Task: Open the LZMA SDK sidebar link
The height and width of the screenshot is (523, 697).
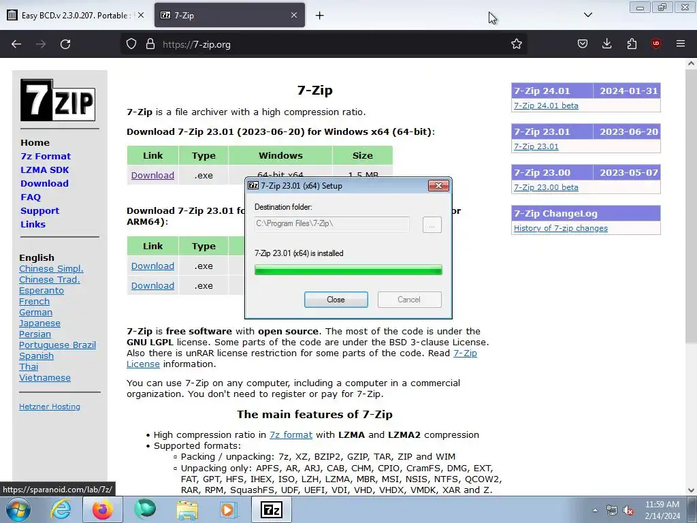Action: tap(44, 170)
